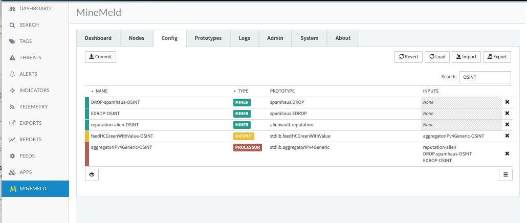Click the yellow color bar of feedHCGreenWithValue-OSINT
527x223 pixels.
coord(87,136)
